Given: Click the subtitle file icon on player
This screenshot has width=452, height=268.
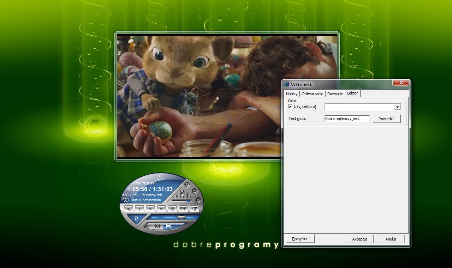Looking at the screenshot, I should click(x=136, y=218).
